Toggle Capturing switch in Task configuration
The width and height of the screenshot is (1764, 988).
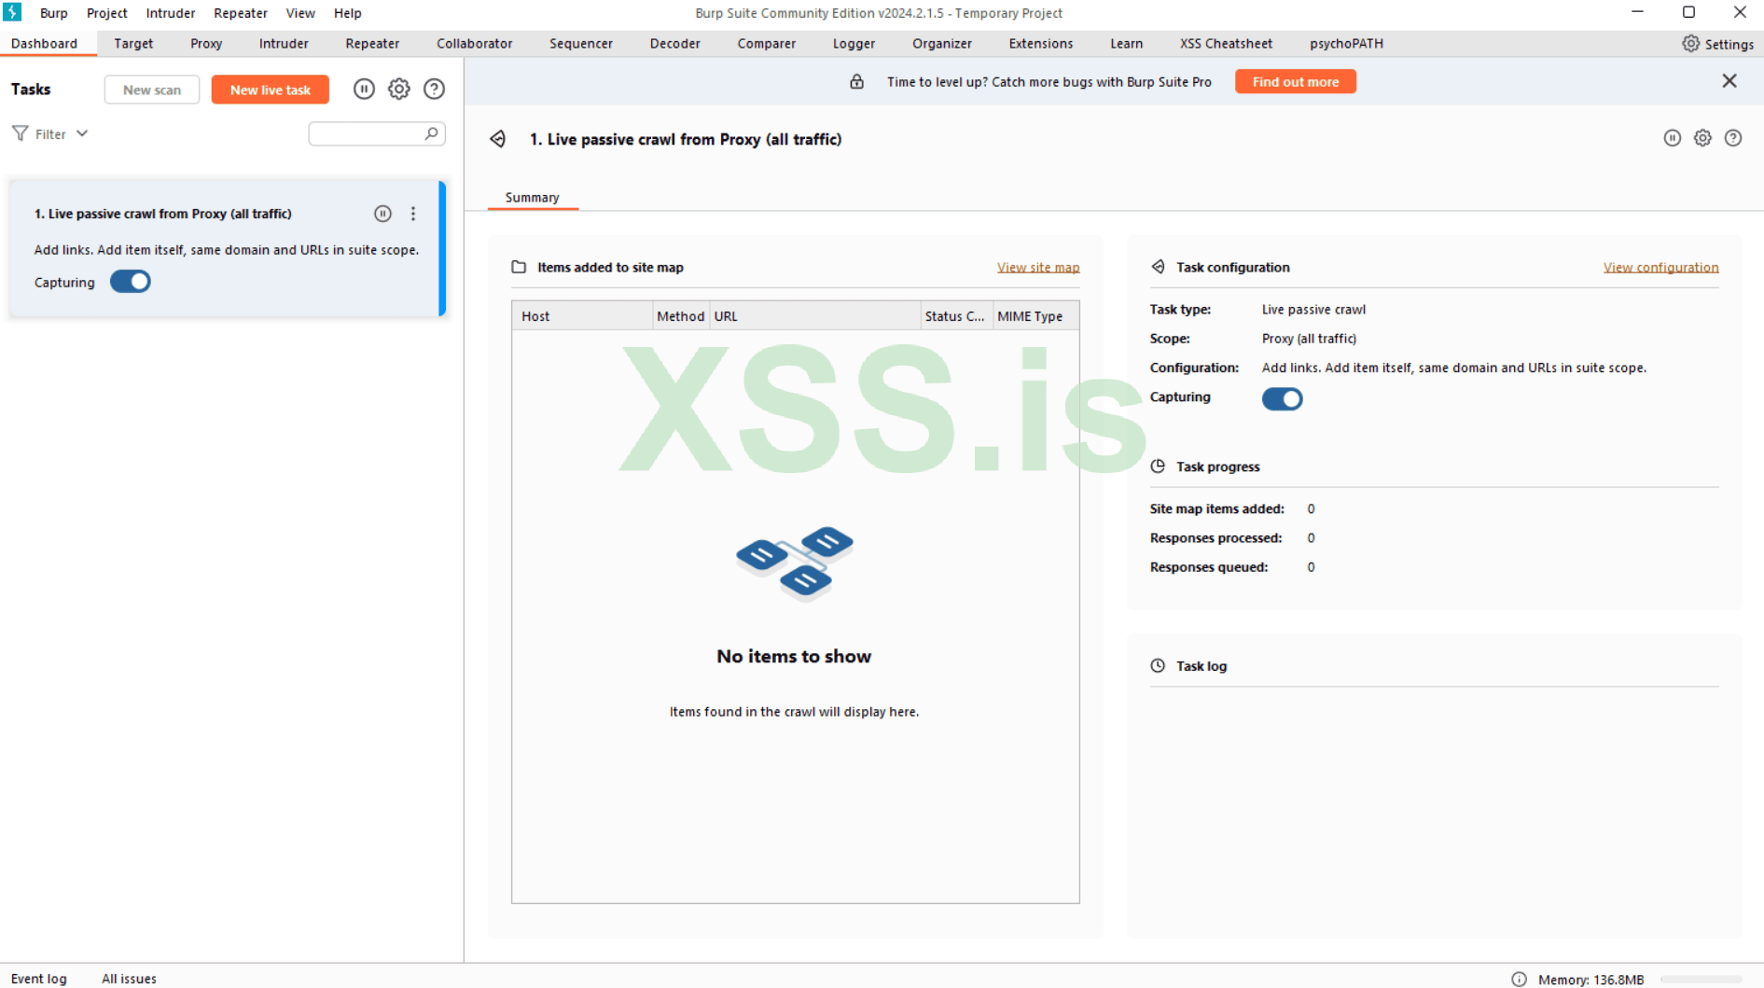pos(1283,398)
